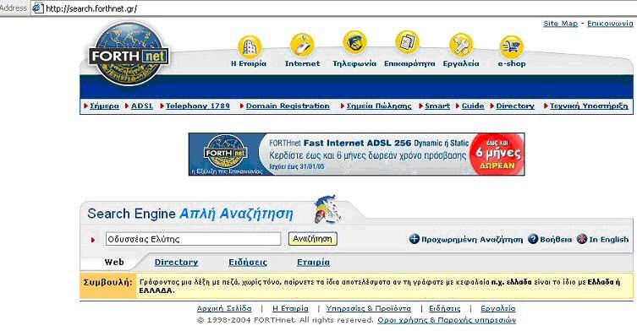Open the footer Η Εταιρία link

290,309
